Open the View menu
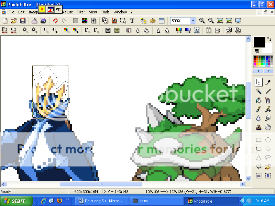This screenshot has height=206, width=275. click(93, 12)
